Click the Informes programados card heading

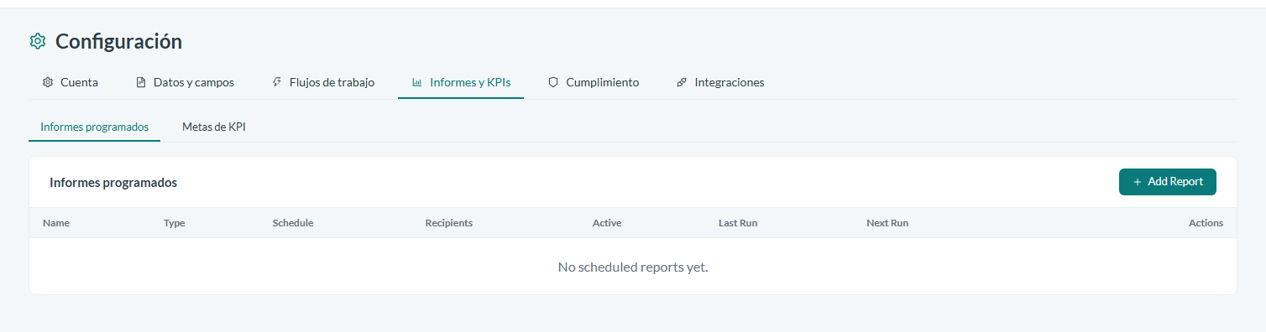[x=113, y=182]
